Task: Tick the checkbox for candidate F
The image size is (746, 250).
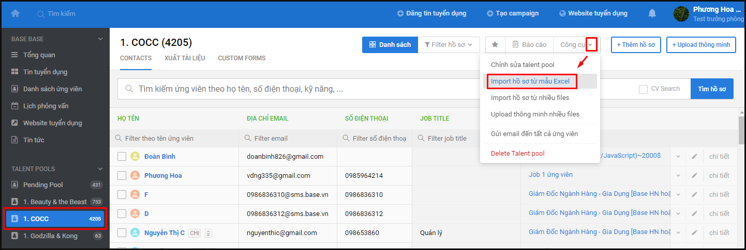Action: pyautogui.click(x=122, y=195)
